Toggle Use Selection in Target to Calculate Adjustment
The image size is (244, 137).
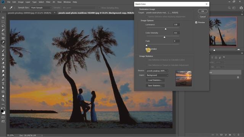pos(146,65)
